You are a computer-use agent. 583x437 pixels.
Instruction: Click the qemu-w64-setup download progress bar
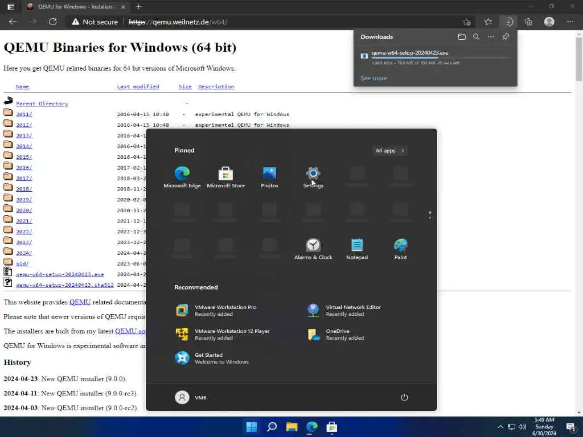tap(441, 57)
